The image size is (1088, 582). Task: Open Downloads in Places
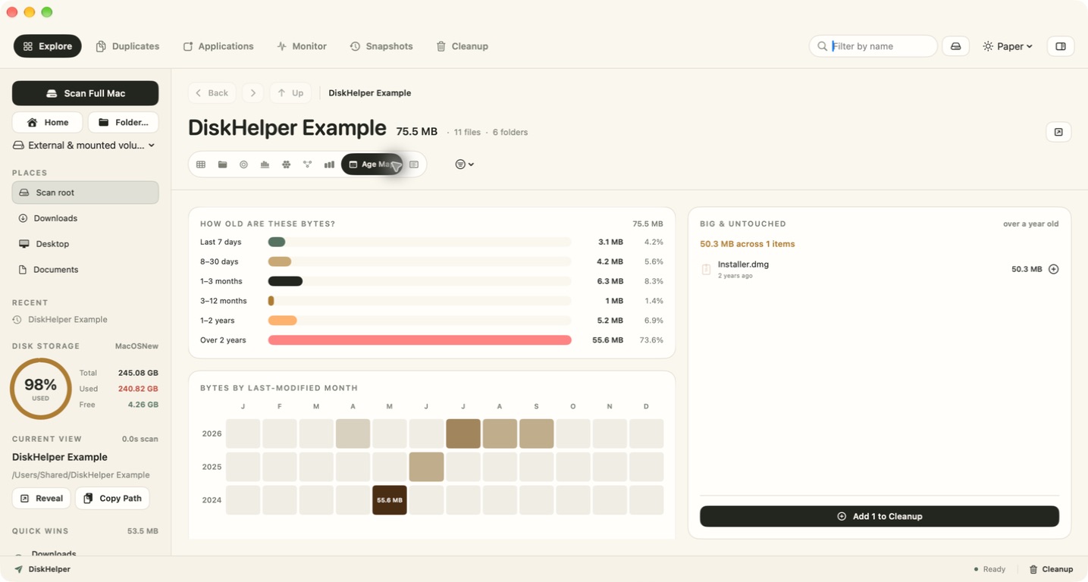pos(85,218)
